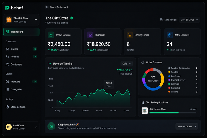Click the 7 Jun data point on chart
The height and width of the screenshot is (138, 207).
[x=109, y=93]
